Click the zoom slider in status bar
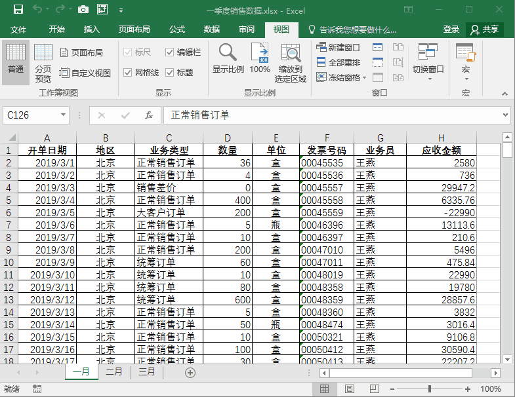The width and height of the screenshot is (515, 397). [x=430, y=389]
